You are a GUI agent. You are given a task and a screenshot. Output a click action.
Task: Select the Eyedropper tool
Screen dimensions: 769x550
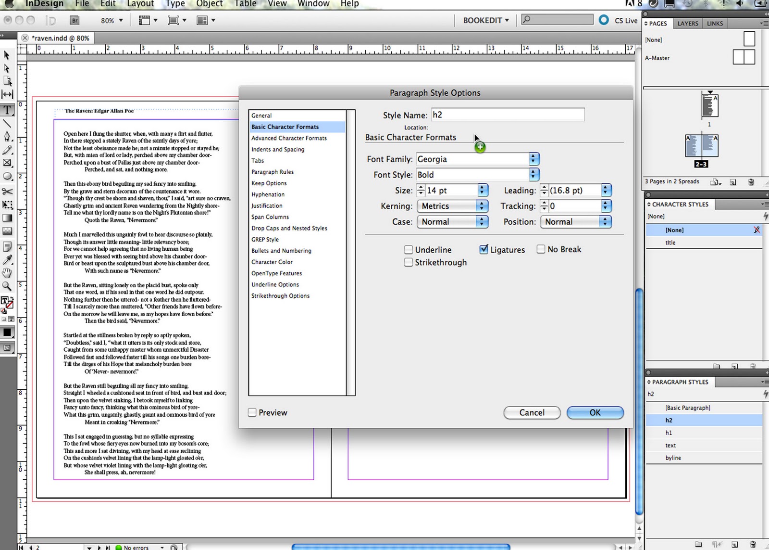(7, 260)
